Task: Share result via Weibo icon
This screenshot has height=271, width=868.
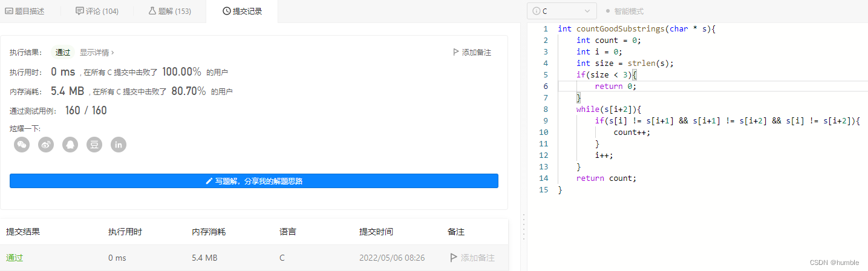Action: [x=46, y=145]
